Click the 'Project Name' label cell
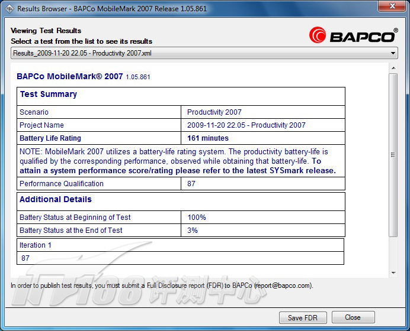Viewport: 410px width, 331px height. [x=99, y=125]
